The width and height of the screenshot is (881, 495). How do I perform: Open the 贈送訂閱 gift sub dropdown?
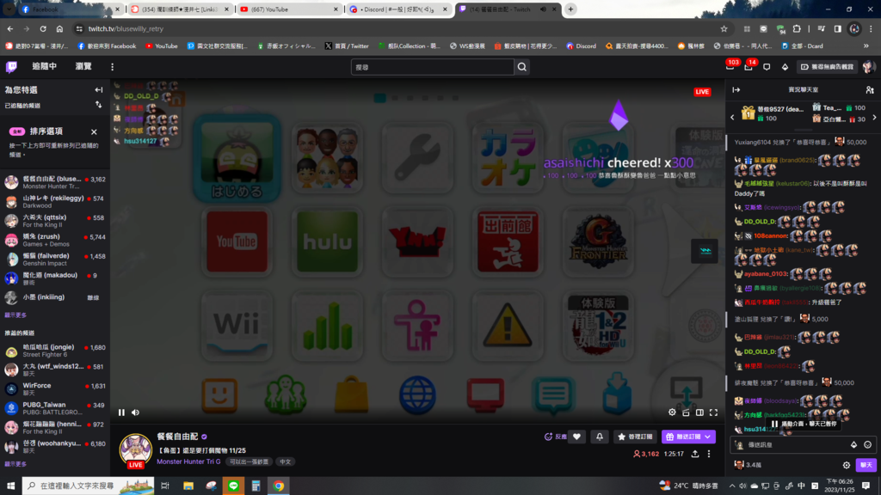point(687,437)
